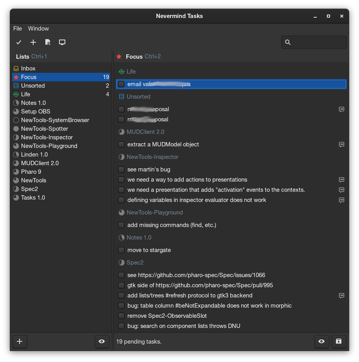Select task 'see https://github.com/pharo-spec/Spec/issues/1066'

(x=231, y=275)
